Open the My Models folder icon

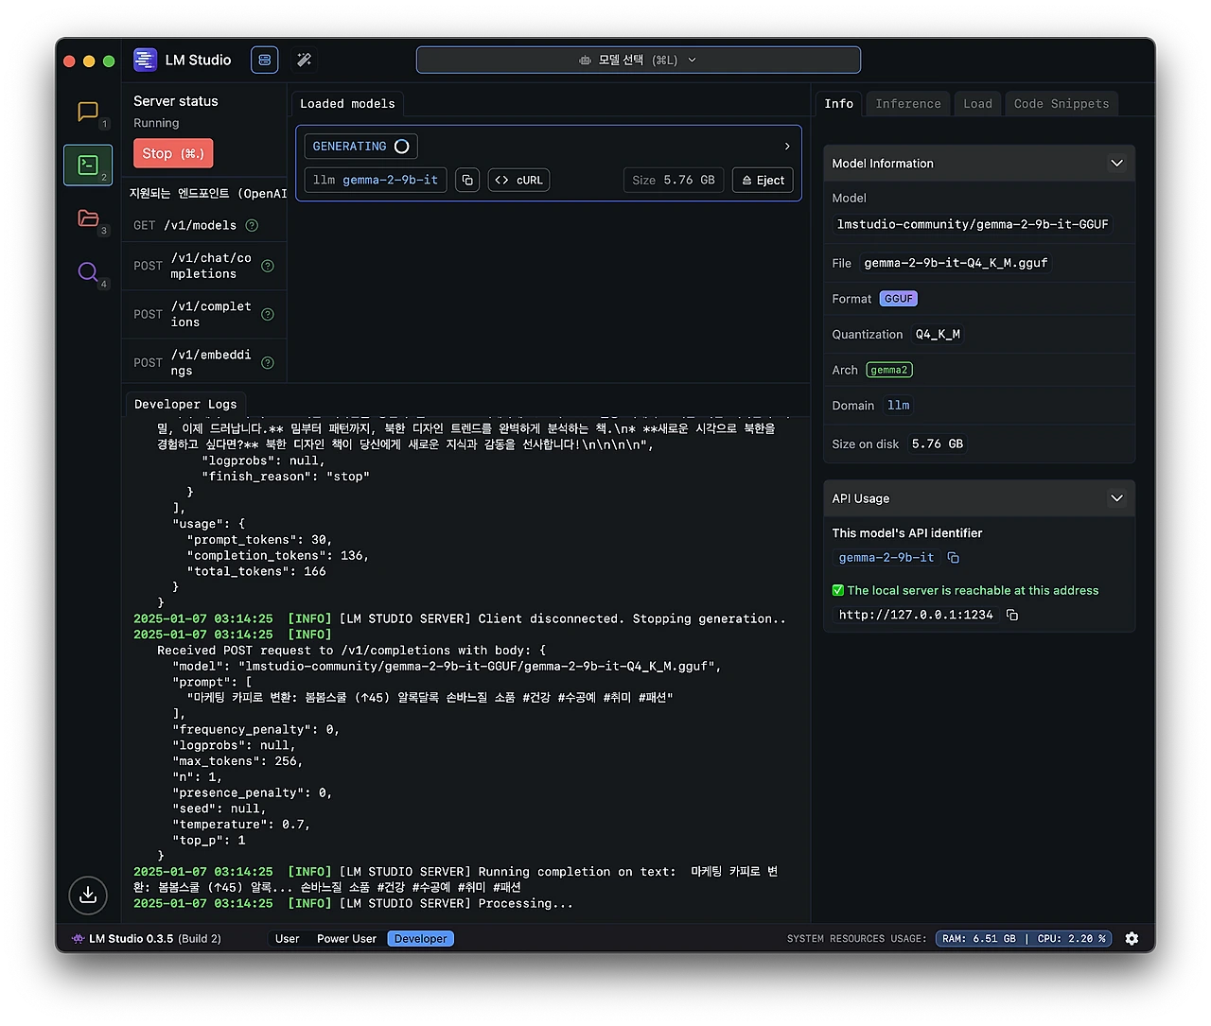click(x=88, y=218)
